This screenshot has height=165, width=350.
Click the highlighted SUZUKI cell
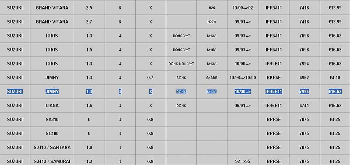tap(15, 92)
